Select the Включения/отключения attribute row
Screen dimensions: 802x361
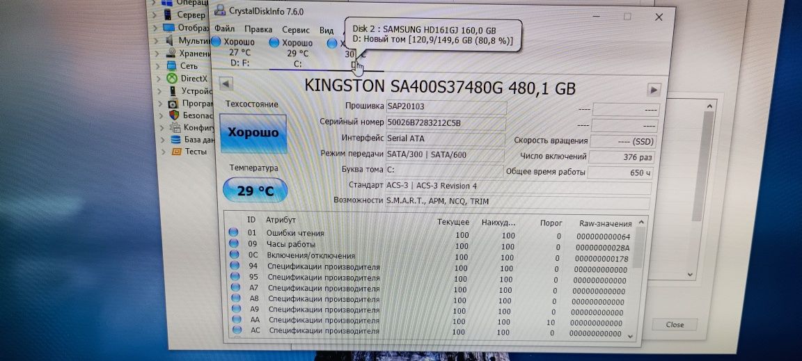431,257
